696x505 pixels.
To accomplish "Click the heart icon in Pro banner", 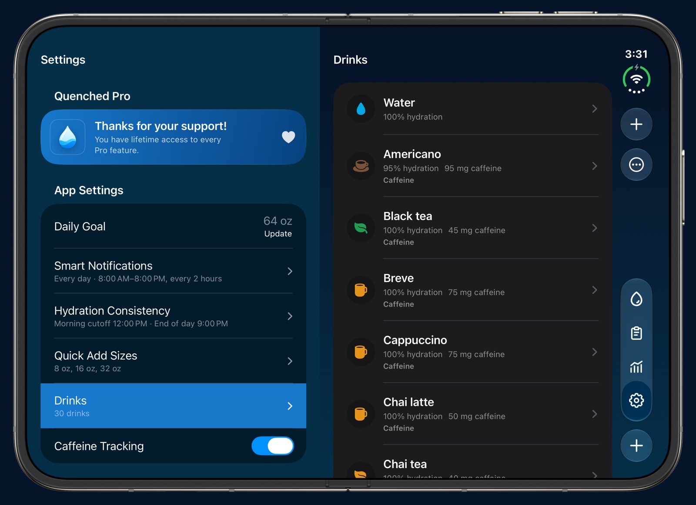I will click(288, 137).
